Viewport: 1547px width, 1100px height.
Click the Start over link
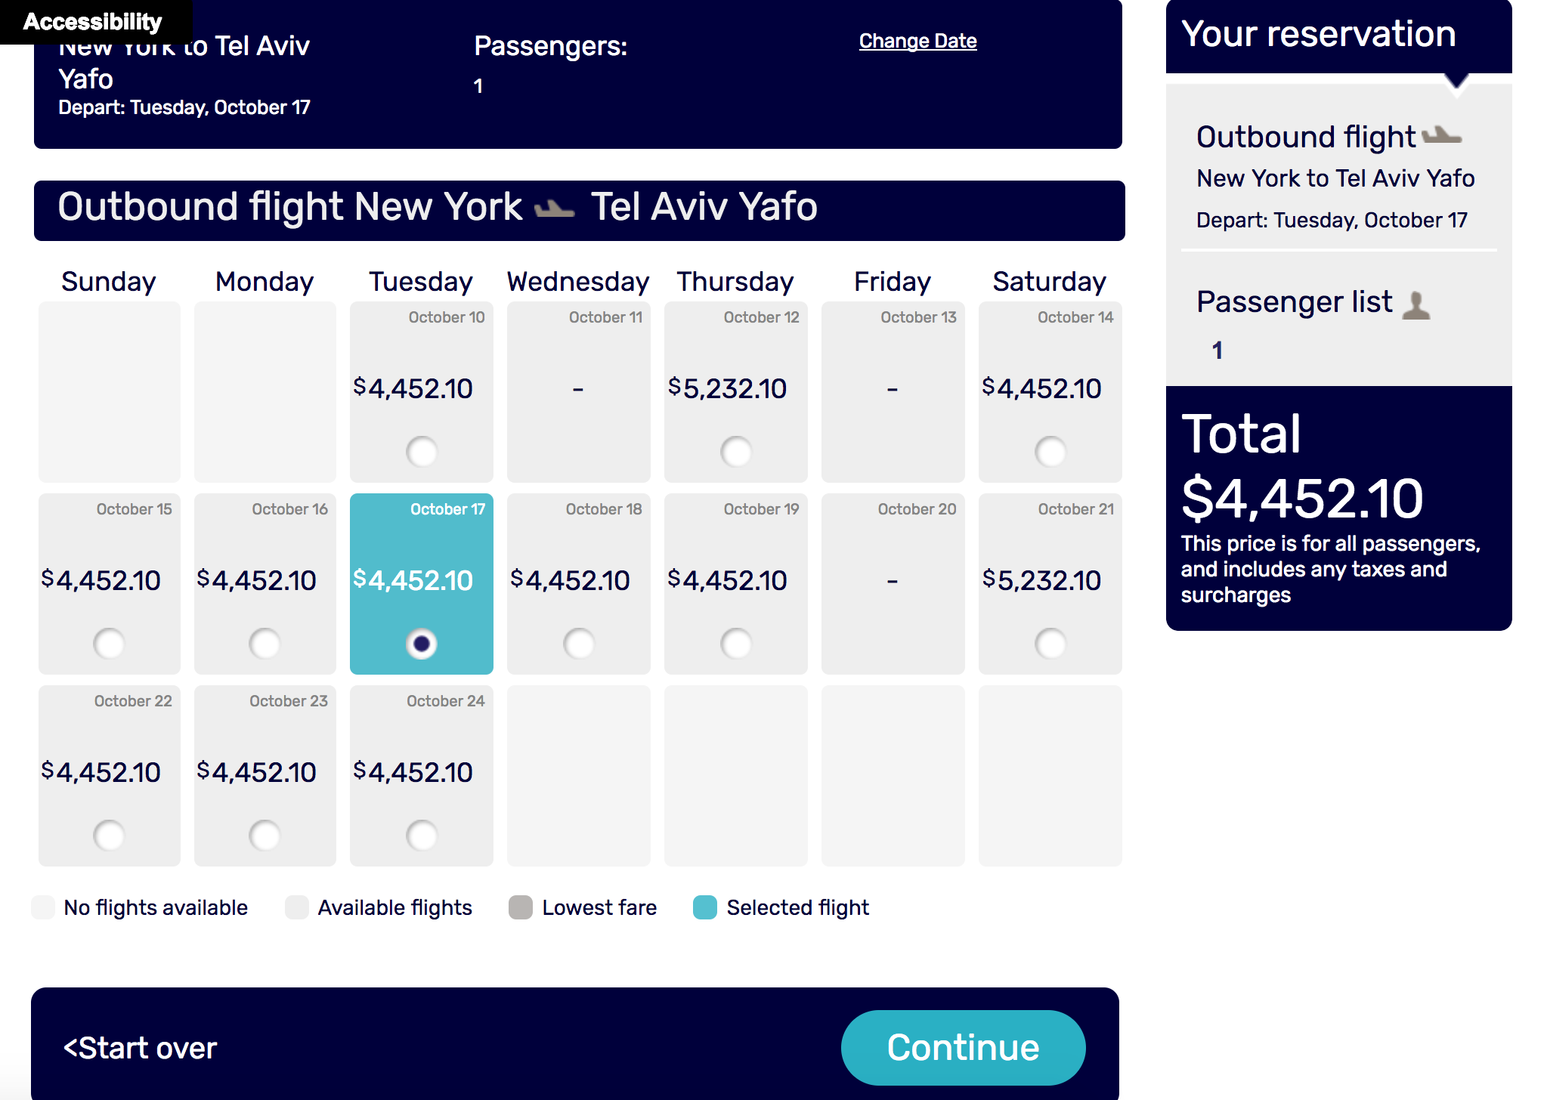[x=141, y=1048]
